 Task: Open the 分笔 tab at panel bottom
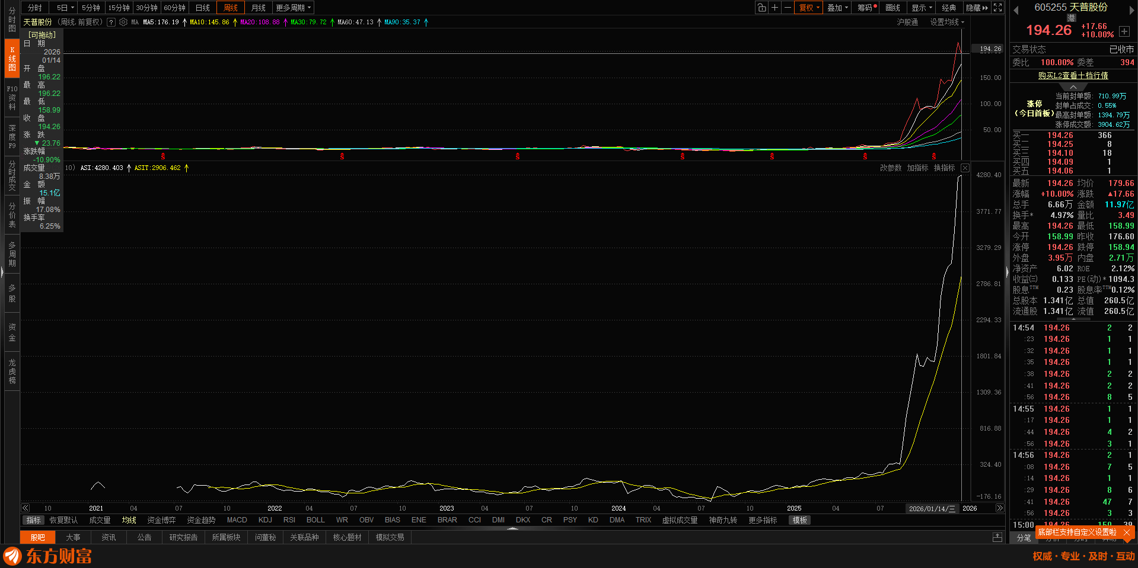[1024, 538]
